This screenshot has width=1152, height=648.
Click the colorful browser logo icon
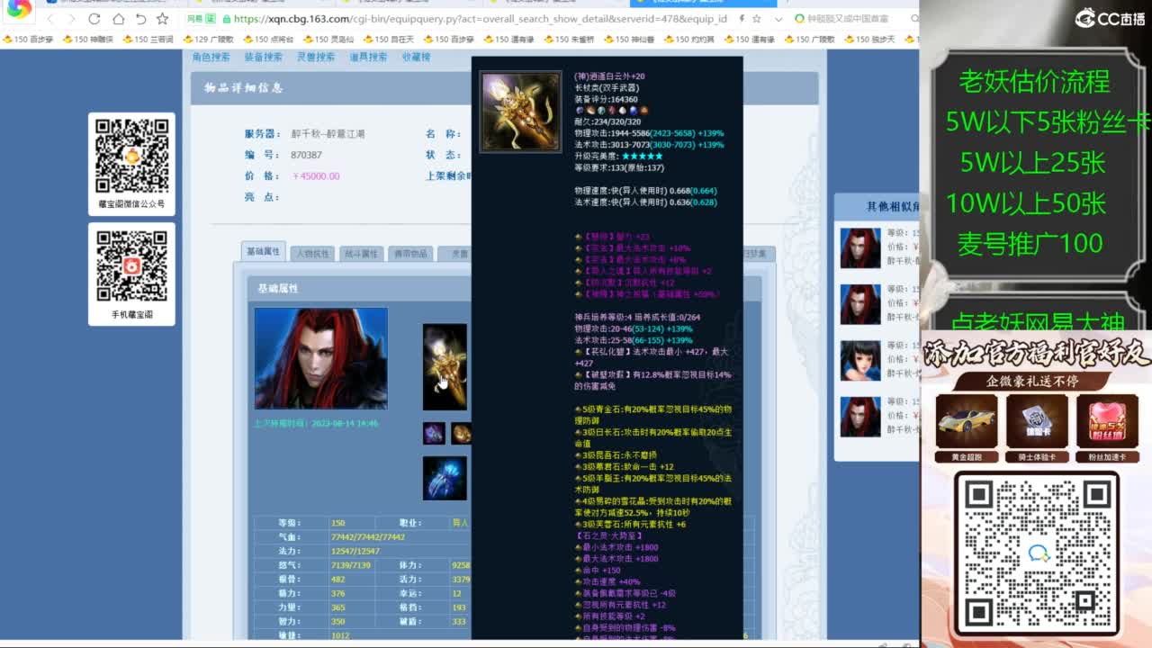(x=18, y=10)
